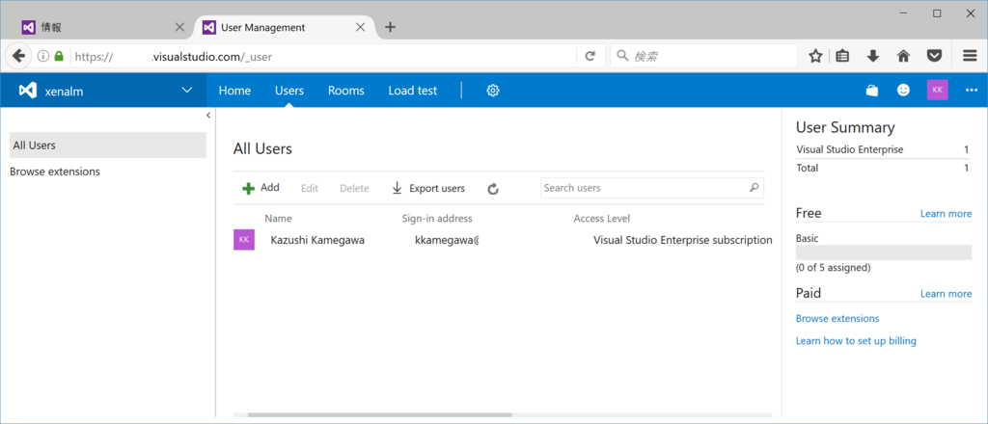Focus the Search users field
Screen dimensions: 988x424
(652, 188)
